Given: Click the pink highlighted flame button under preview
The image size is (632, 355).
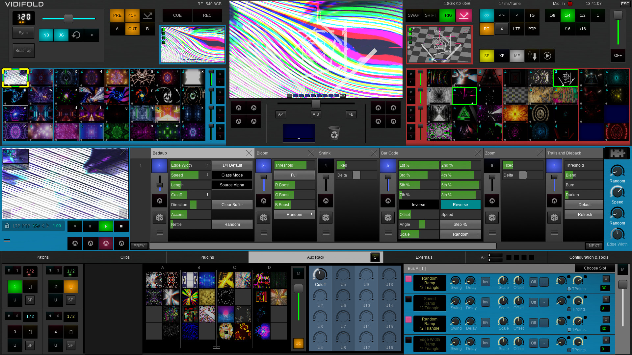Looking at the screenshot, I should pyautogui.click(x=106, y=243).
